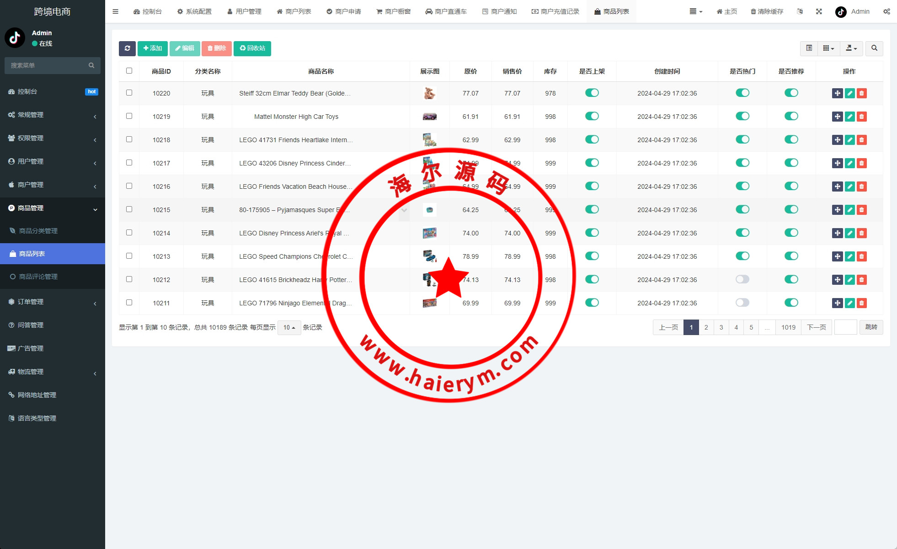Turn off on-shelf toggle for product 10214

pos(592,233)
